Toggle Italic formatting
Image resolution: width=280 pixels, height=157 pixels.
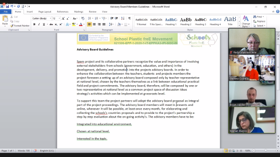[x=39, y=24]
